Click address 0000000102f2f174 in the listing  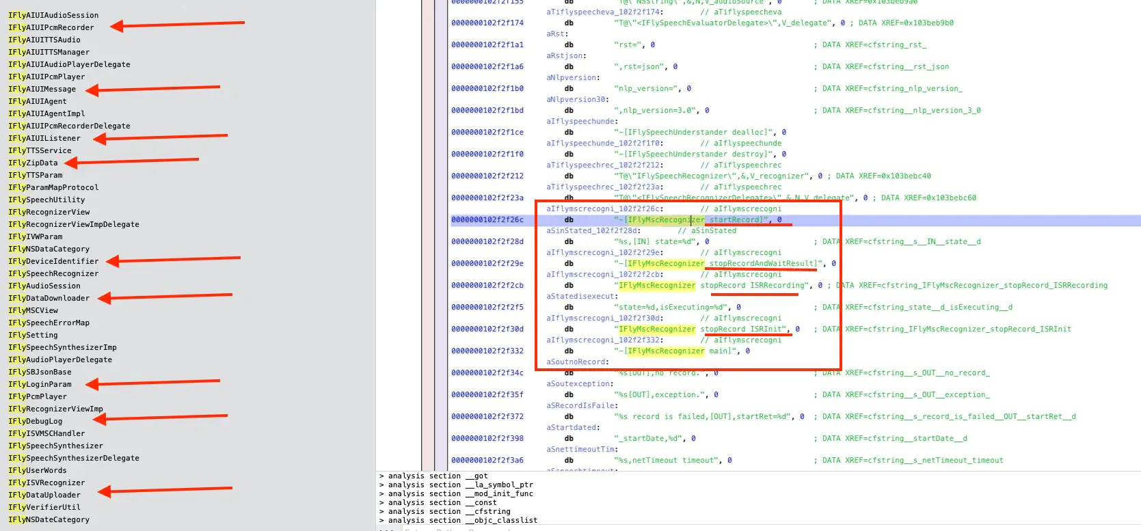coord(487,23)
